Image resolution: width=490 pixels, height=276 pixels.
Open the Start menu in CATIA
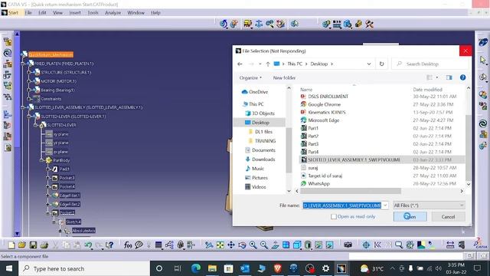[x=13, y=12]
